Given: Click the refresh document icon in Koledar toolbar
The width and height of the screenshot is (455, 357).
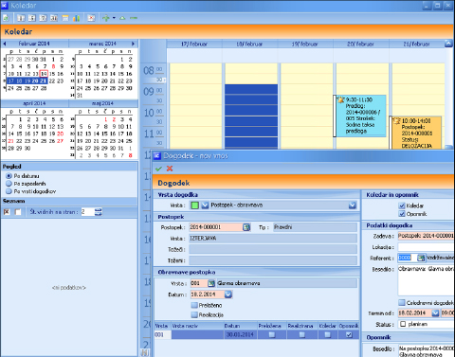Looking at the screenshot, I should click(6, 18).
